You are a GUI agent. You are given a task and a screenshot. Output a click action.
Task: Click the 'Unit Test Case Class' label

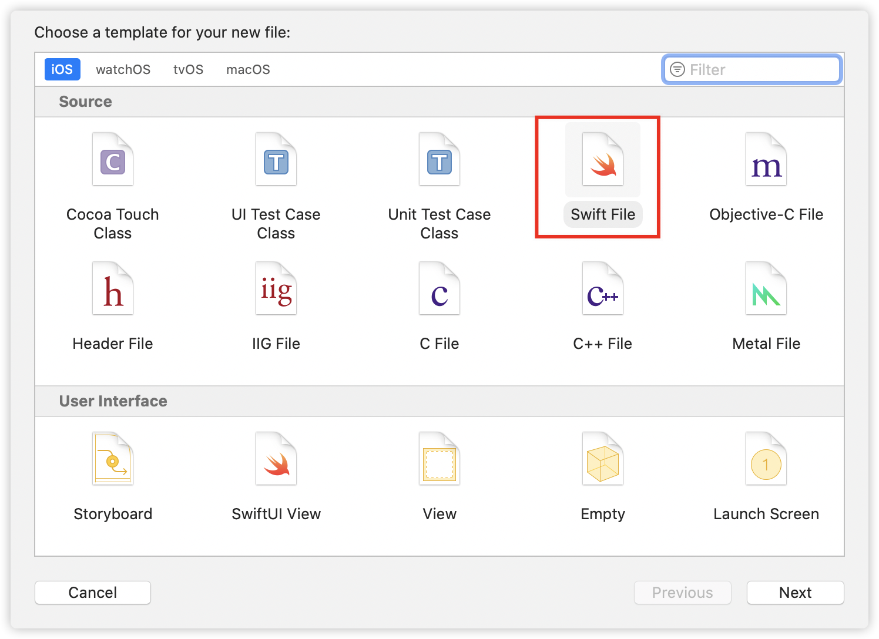[x=439, y=224]
